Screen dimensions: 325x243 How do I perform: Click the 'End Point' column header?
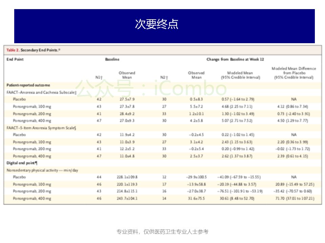(x=15, y=59)
